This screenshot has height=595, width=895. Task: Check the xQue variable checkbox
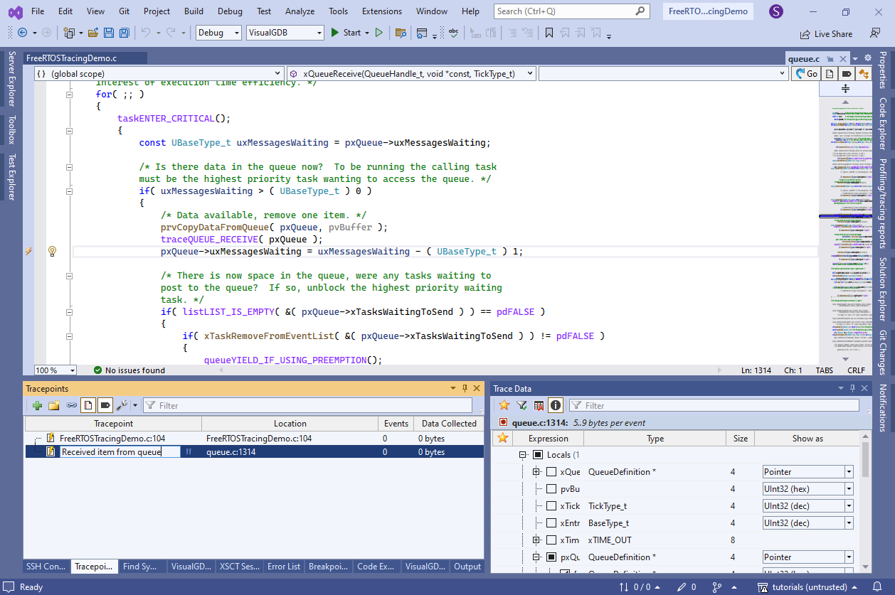pos(551,472)
